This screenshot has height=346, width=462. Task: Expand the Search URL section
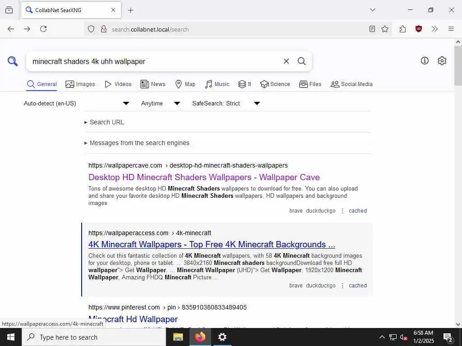pos(104,122)
